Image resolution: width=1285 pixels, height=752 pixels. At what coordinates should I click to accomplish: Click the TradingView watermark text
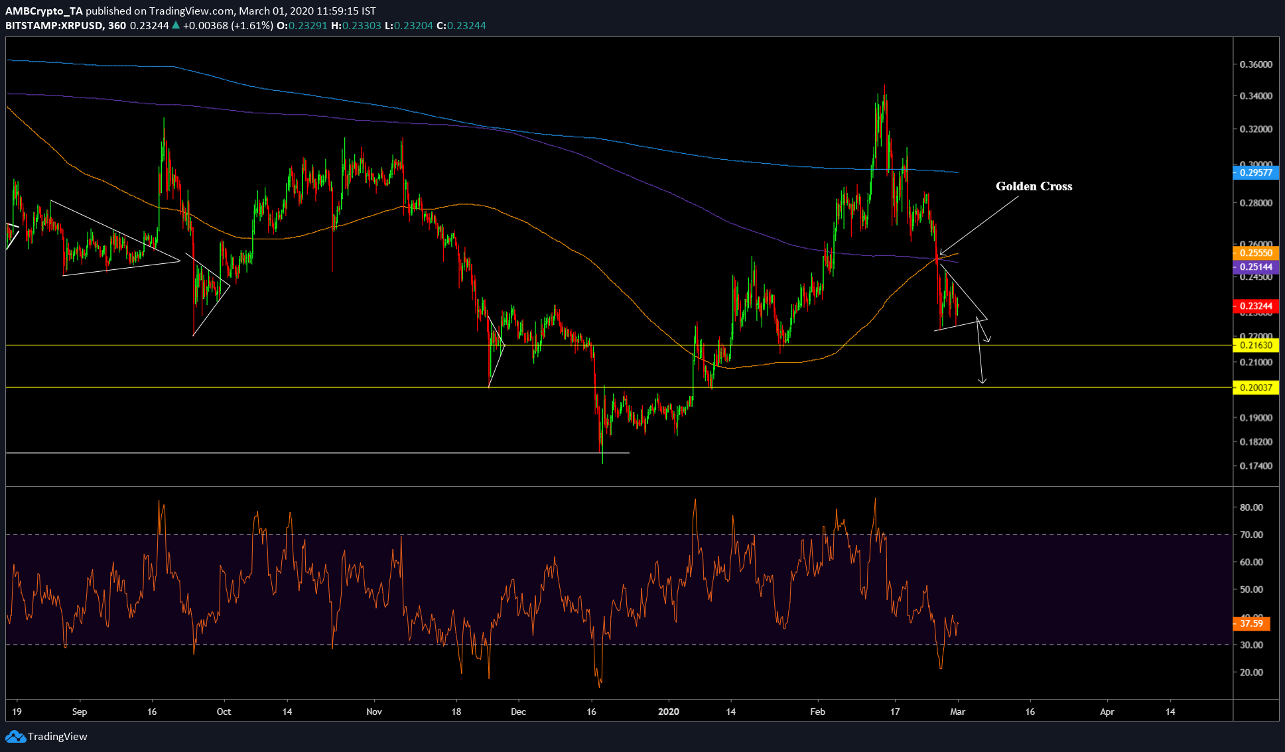pyautogui.click(x=58, y=736)
